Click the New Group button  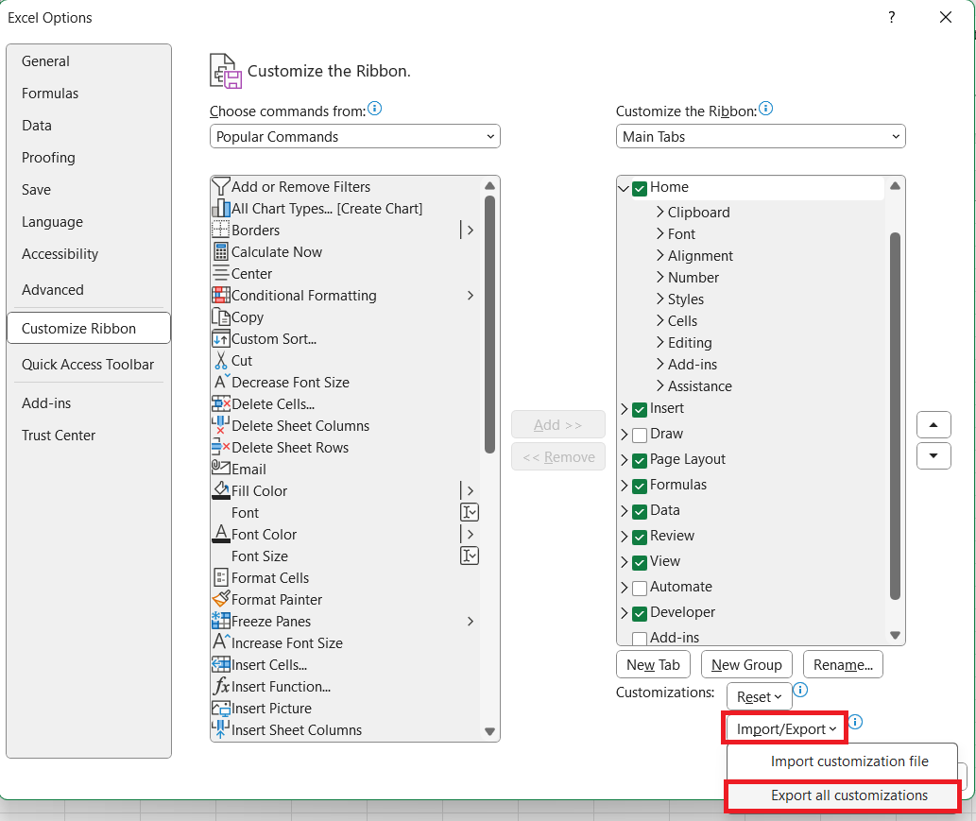746,665
